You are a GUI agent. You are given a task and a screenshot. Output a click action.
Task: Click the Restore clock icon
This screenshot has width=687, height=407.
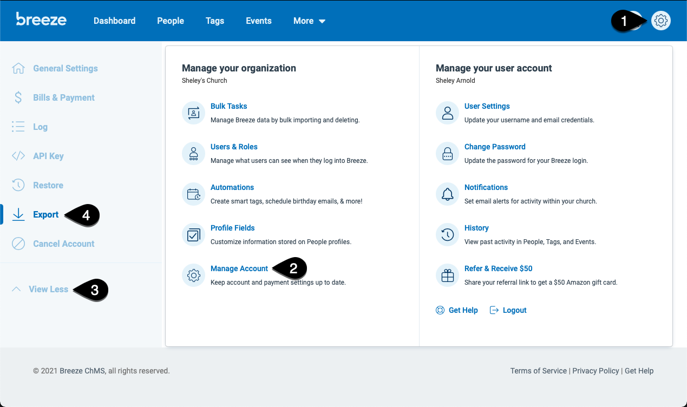[x=18, y=185]
